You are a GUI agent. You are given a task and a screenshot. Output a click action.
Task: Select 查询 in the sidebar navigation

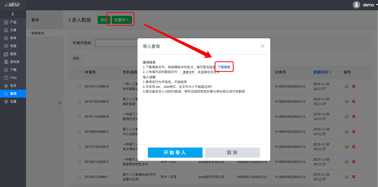12,93
